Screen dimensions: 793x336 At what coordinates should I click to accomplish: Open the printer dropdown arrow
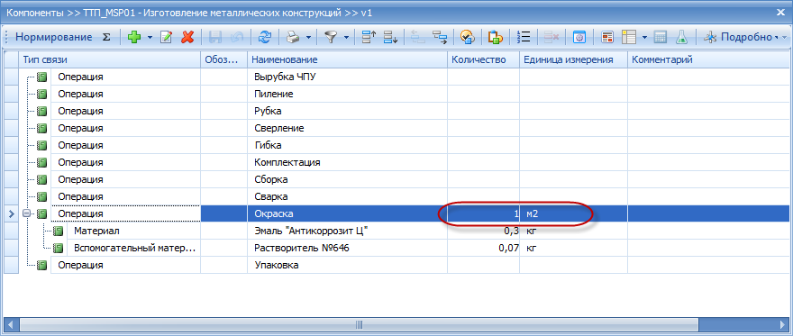pyautogui.click(x=307, y=38)
